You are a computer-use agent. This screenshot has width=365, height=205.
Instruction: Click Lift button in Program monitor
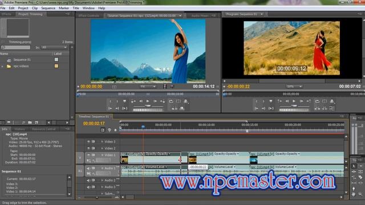[317, 108]
